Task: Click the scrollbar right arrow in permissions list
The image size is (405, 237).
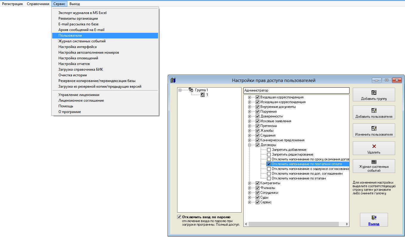Action: [x=347, y=224]
